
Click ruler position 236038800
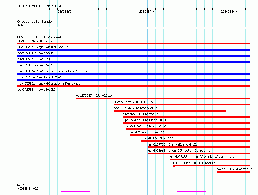[x=229, y=12]
